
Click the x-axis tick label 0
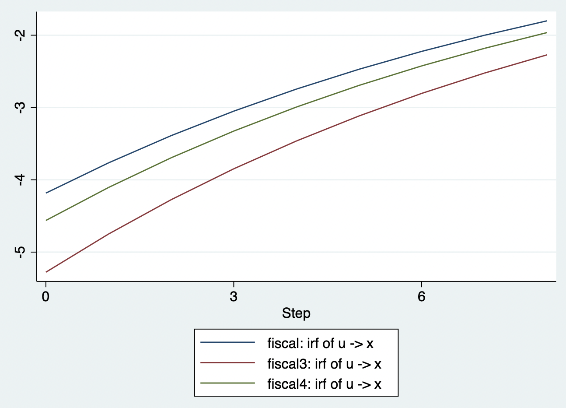(45, 297)
